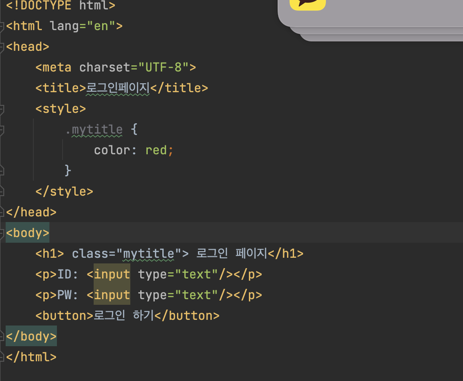This screenshot has width=463, height=381.
Task: Click the closing </title> tag
Action: coord(179,88)
